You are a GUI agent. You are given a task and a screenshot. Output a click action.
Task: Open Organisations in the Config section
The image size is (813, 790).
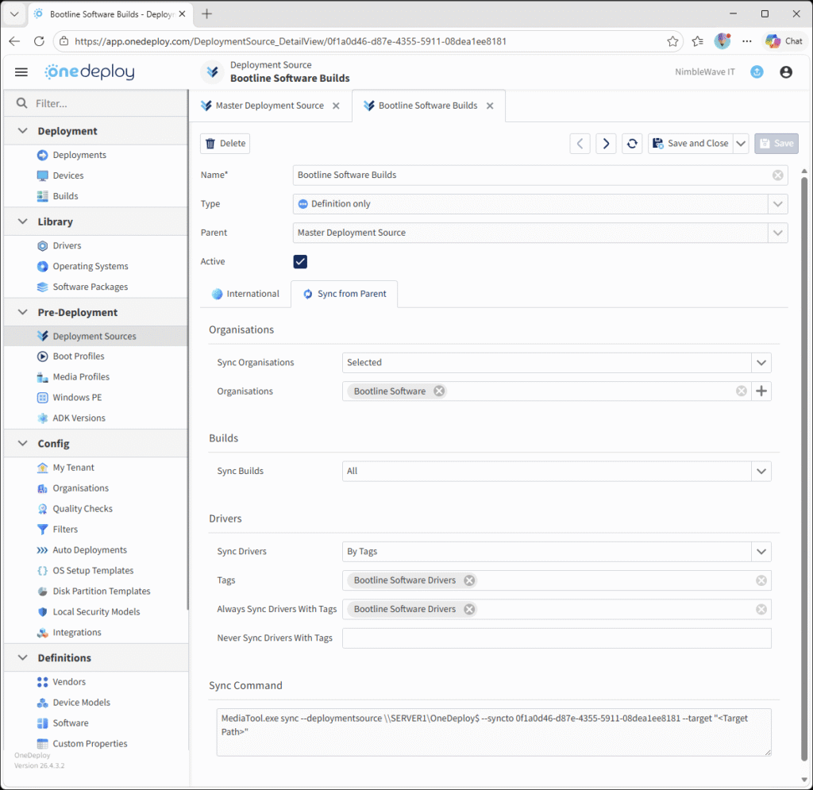80,488
